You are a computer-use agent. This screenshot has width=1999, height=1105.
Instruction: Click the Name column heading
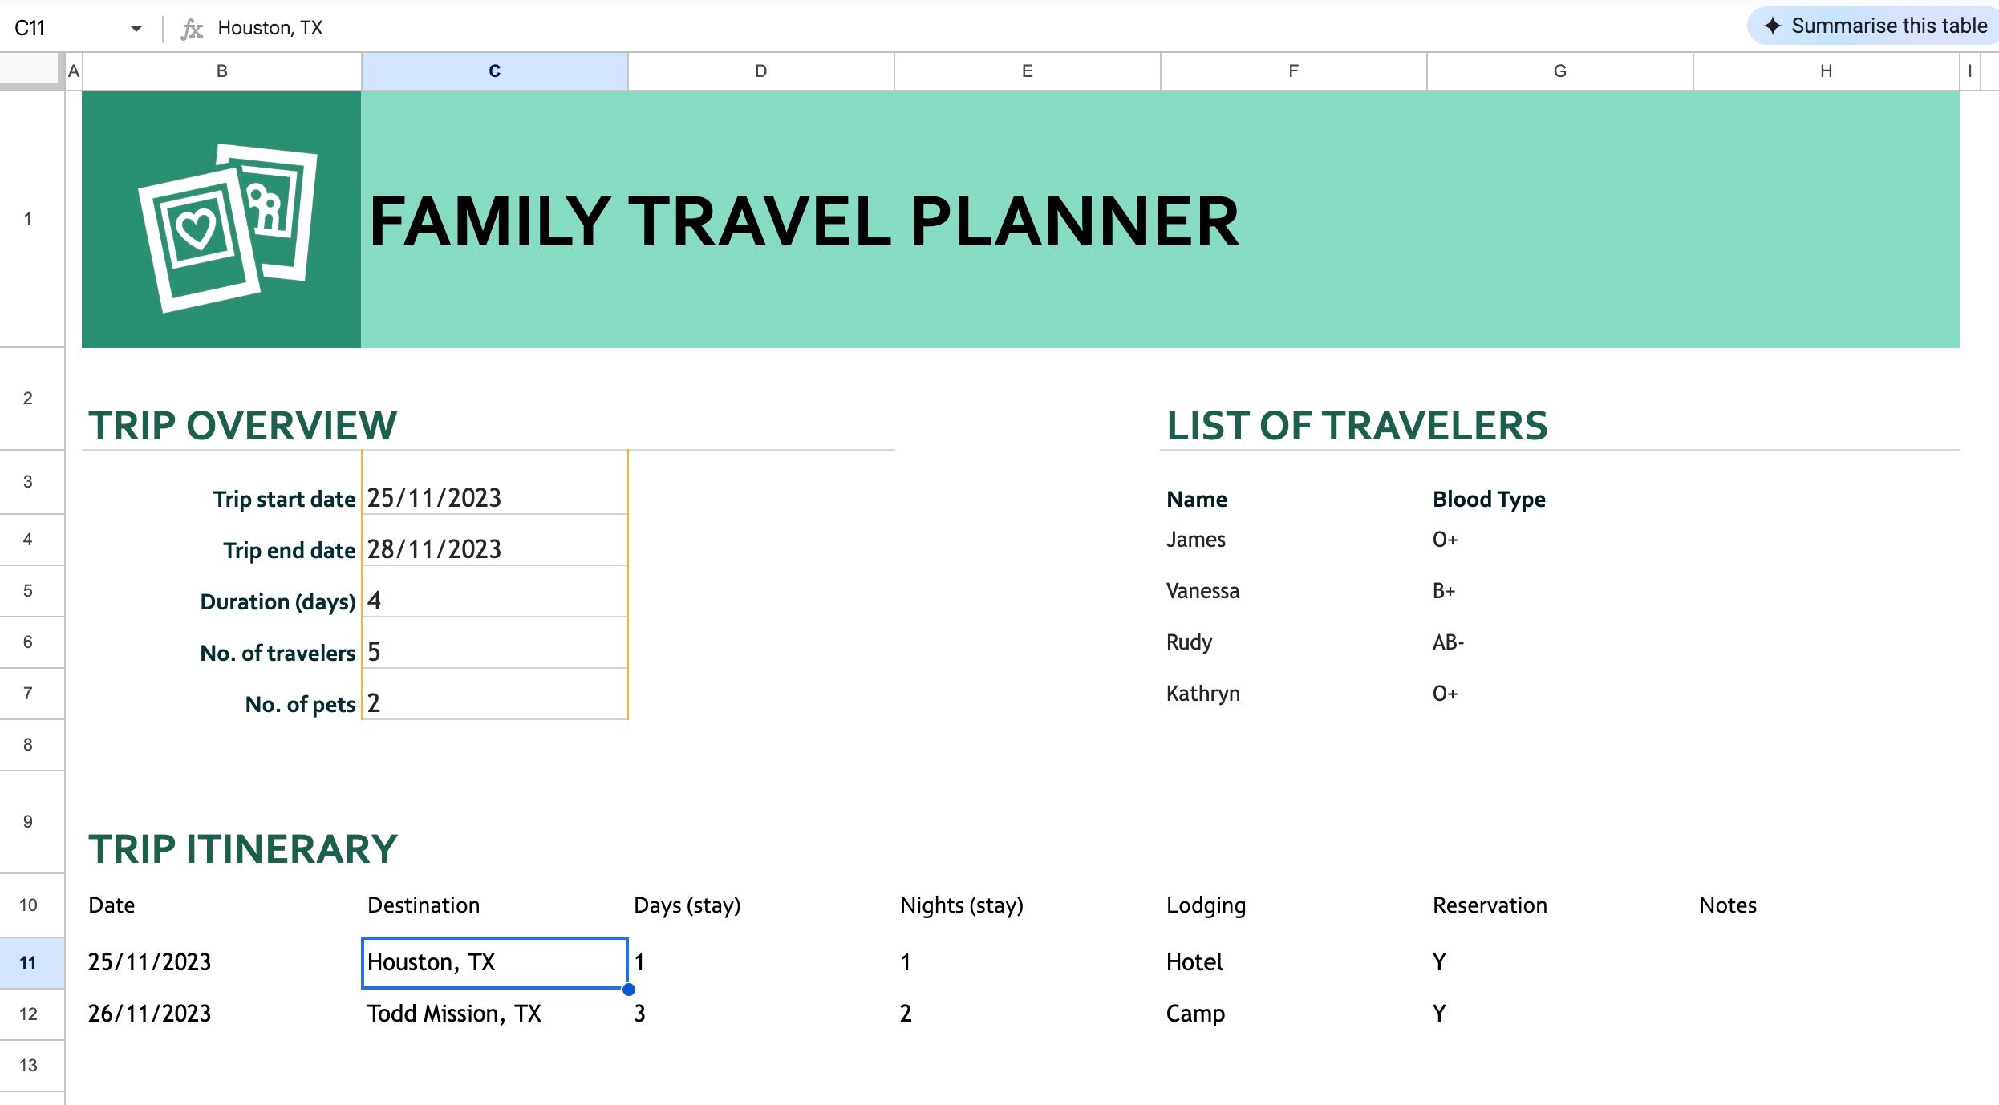1197,499
